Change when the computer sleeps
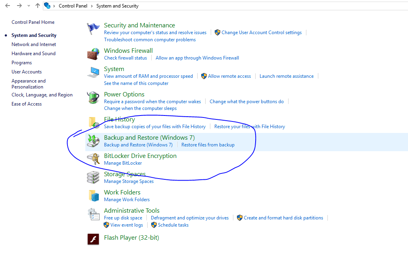The width and height of the screenshot is (408, 275). [x=140, y=108]
